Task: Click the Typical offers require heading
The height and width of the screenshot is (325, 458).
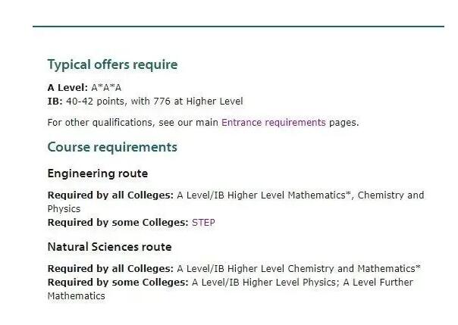Action: [112, 64]
